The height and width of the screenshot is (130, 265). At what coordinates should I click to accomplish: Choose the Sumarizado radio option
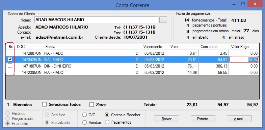click(x=47, y=123)
